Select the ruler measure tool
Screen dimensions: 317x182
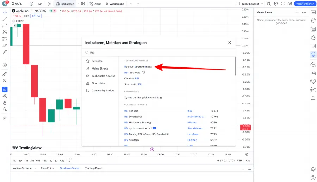click(5, 74)
